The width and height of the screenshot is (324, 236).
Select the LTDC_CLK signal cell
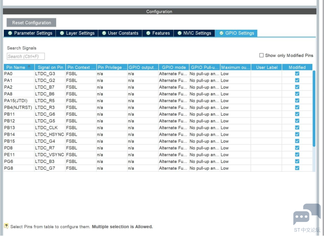50,128
